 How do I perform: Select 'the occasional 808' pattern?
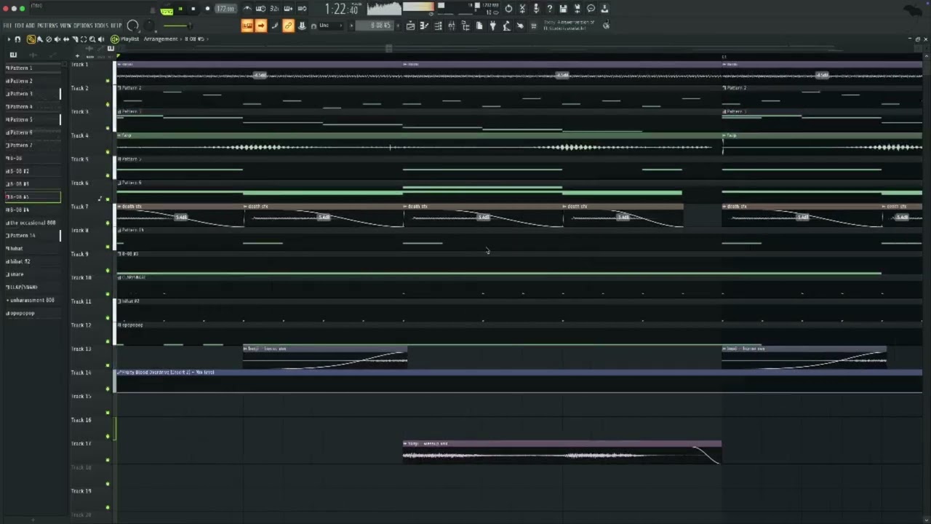point(33,223)
